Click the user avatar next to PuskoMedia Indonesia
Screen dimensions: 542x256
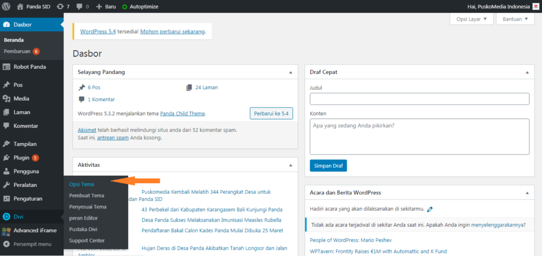click(536, 6)
